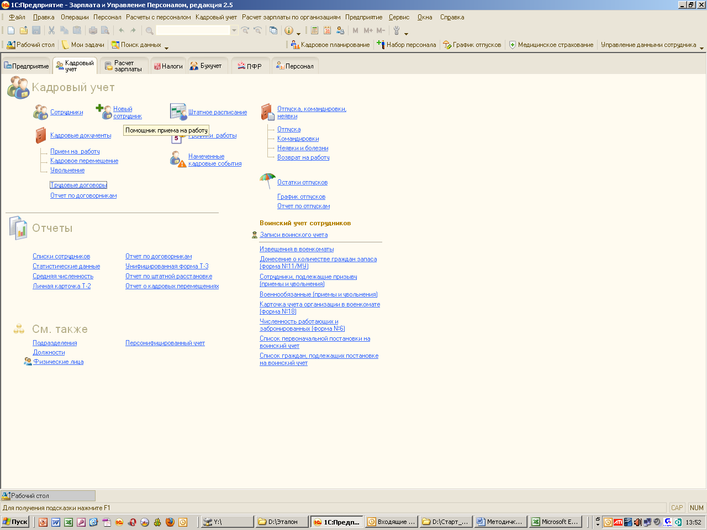The width and height of the screenshot is (707, 530).
Task: Open the Командировки link
Action: click(298, 139)
